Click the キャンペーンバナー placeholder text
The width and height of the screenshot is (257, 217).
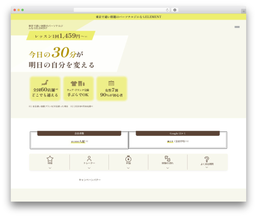[x=90, y=180]
